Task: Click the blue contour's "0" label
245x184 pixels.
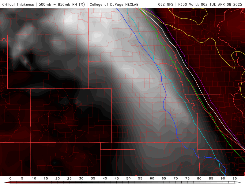Action: 204,158
